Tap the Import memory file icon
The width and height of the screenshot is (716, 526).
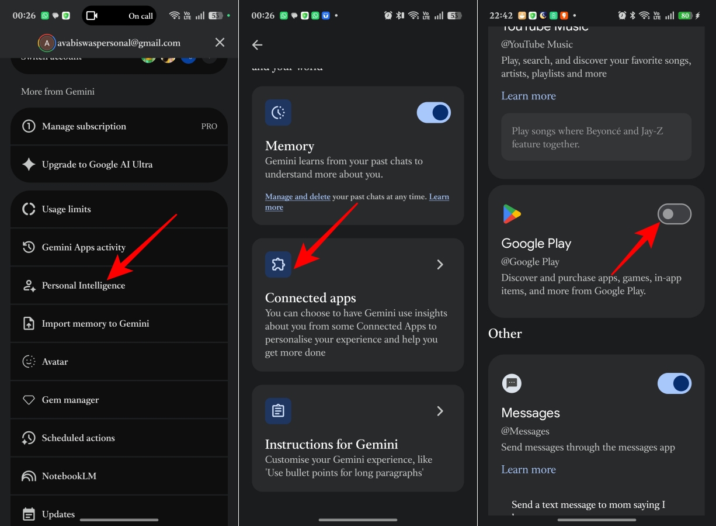29,323
